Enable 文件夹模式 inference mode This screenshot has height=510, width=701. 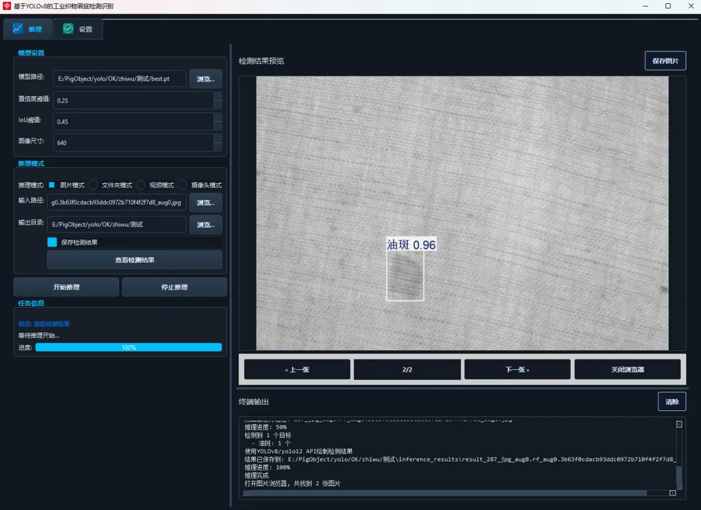pyautogui.click(x=92, y=185)
